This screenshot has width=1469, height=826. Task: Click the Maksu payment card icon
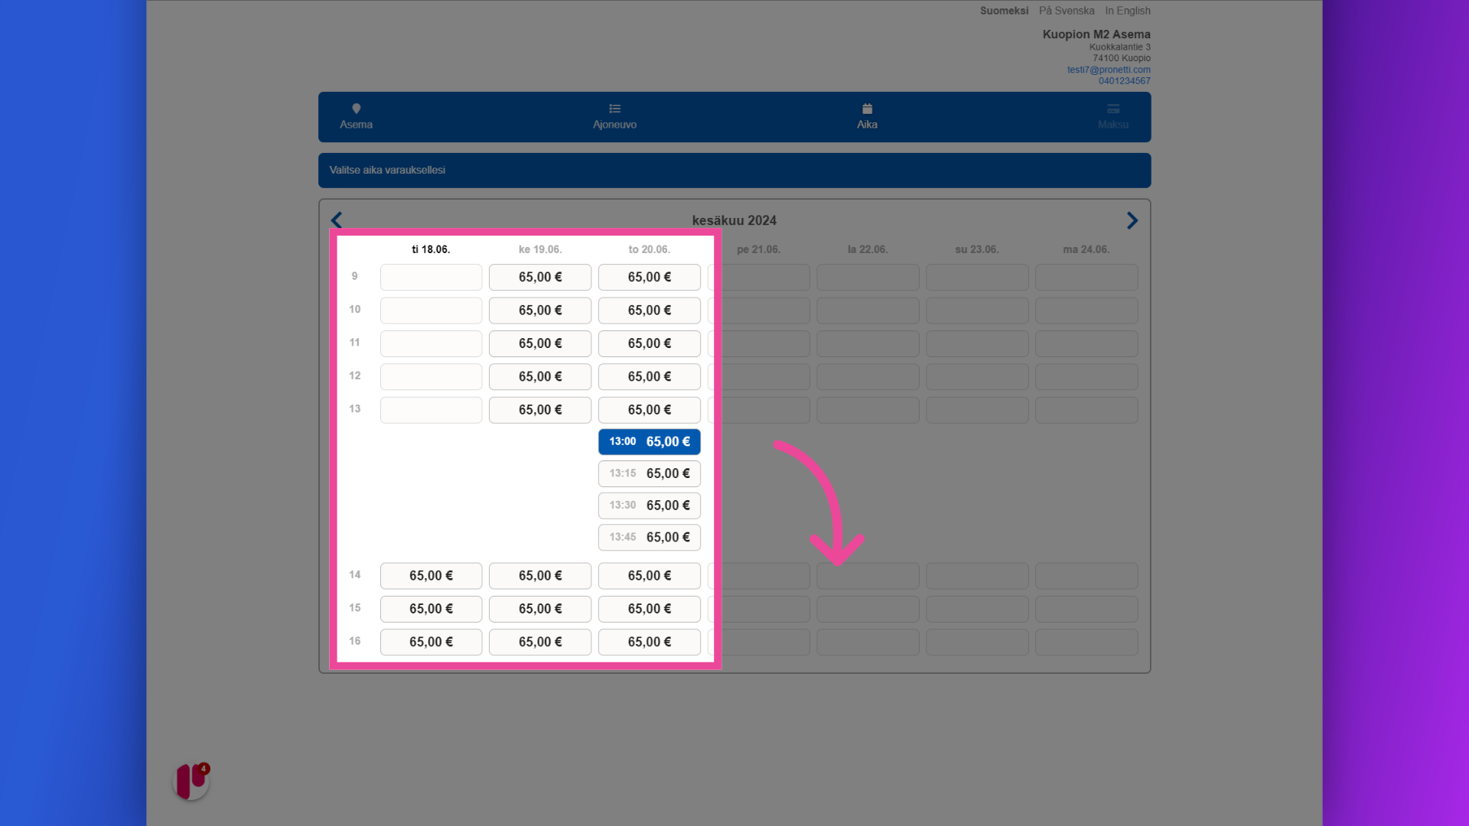pos(1113,109)
